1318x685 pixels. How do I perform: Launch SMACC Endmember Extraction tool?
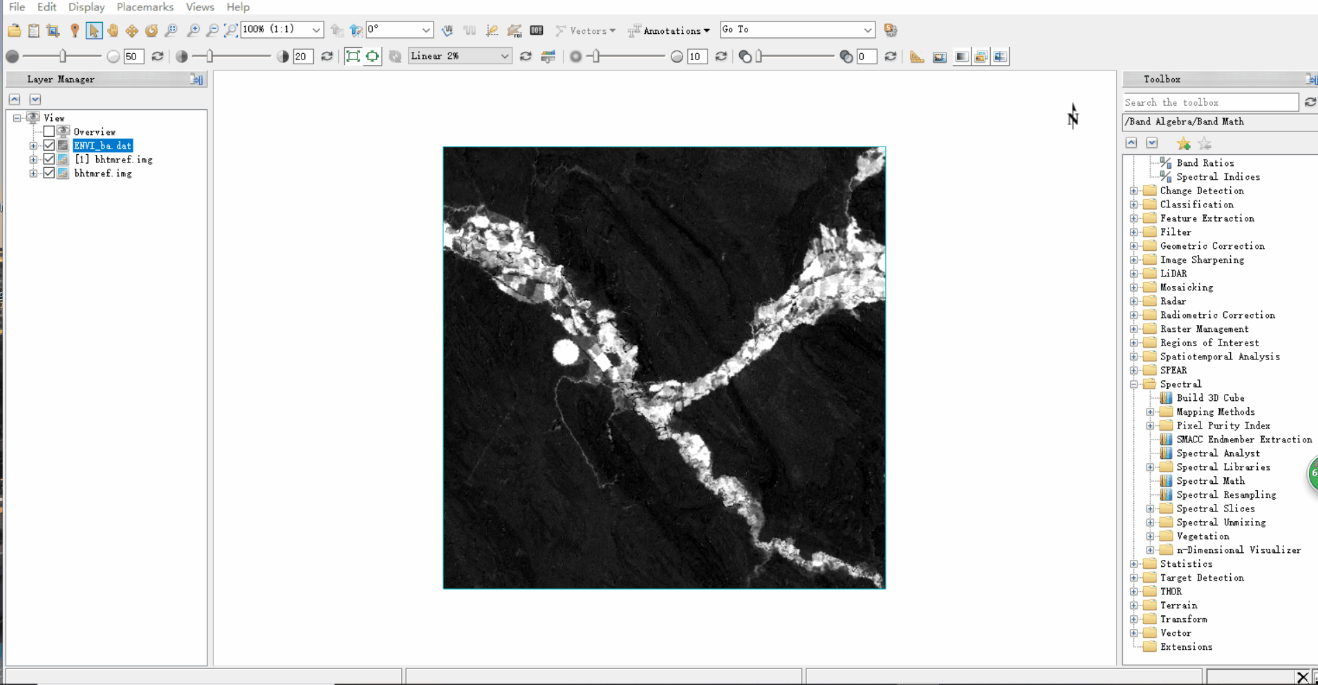click(x=1244, y=440)
